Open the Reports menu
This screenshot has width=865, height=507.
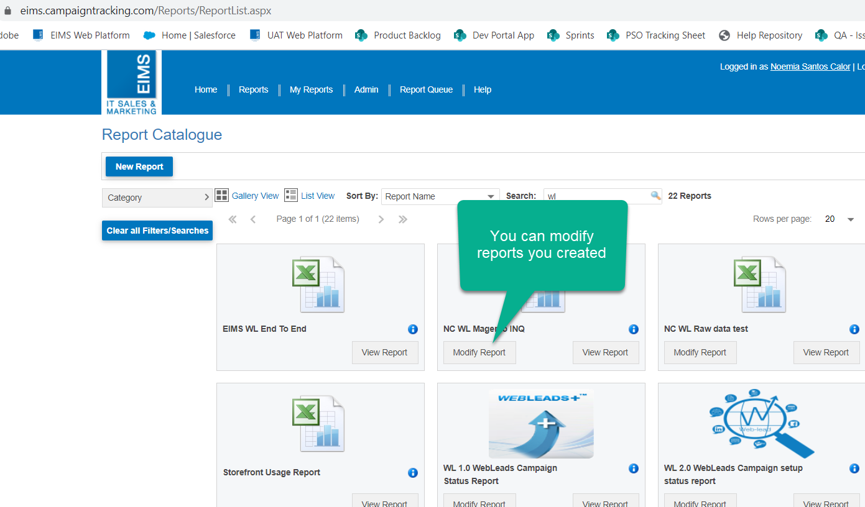coord(254,89)
